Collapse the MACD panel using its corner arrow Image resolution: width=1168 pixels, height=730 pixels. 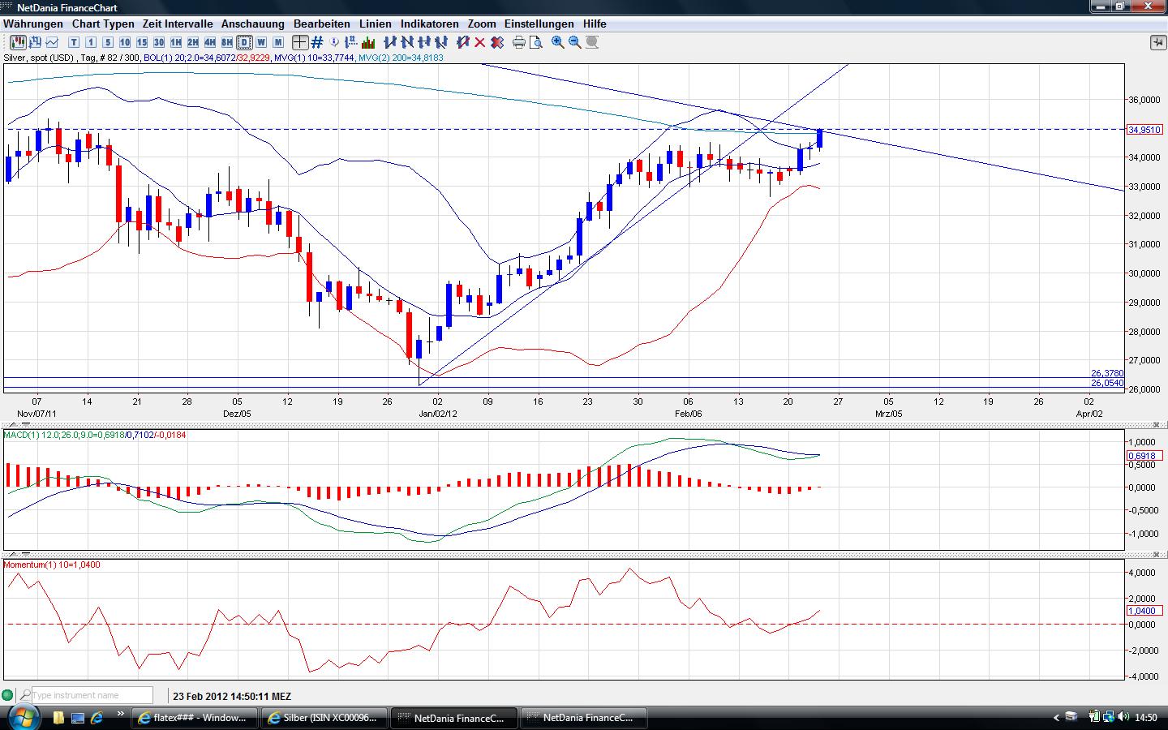click(1157, 425)
